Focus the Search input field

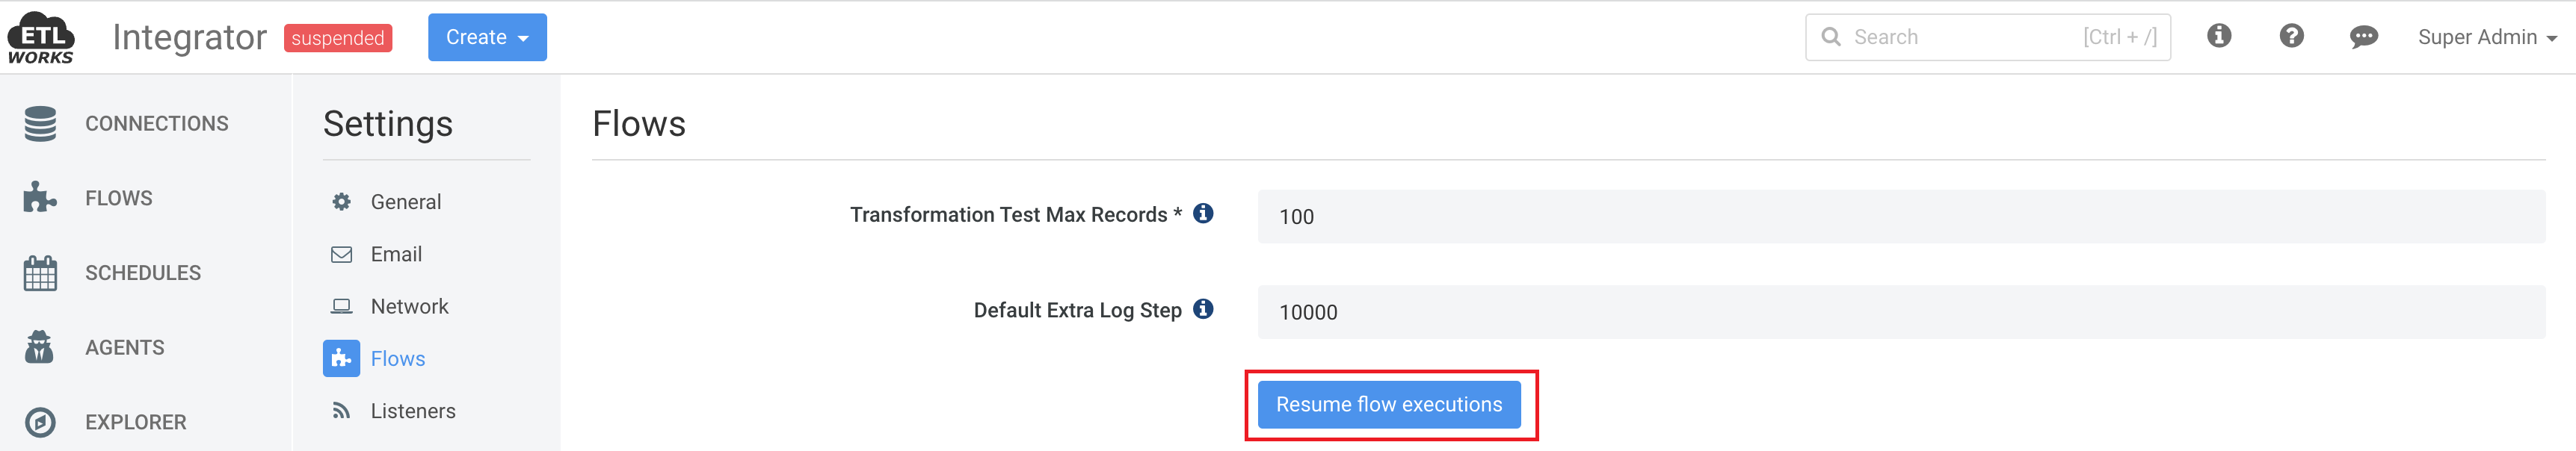1987,38
